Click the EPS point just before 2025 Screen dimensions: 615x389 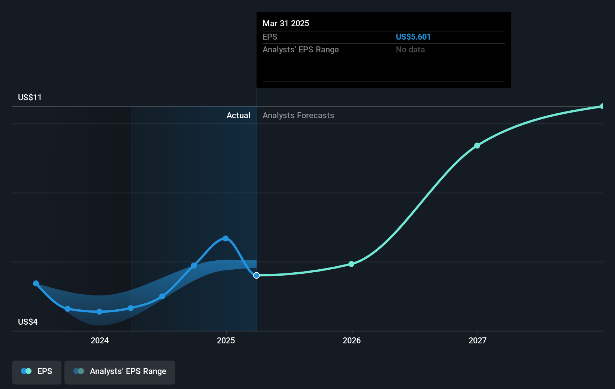point(194,266)
